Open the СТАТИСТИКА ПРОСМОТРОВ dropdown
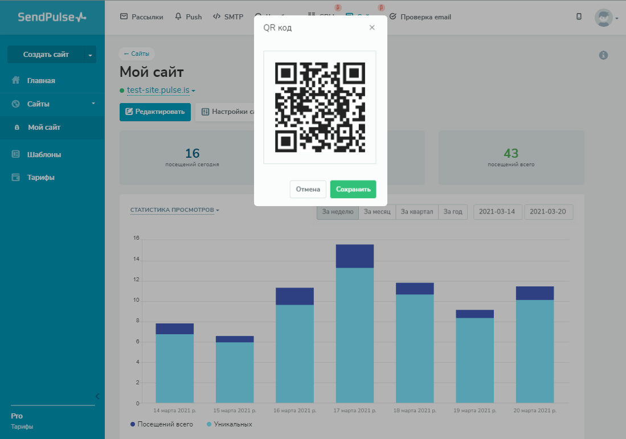Viewport: 626px width, 439px height. pos(174,210)
